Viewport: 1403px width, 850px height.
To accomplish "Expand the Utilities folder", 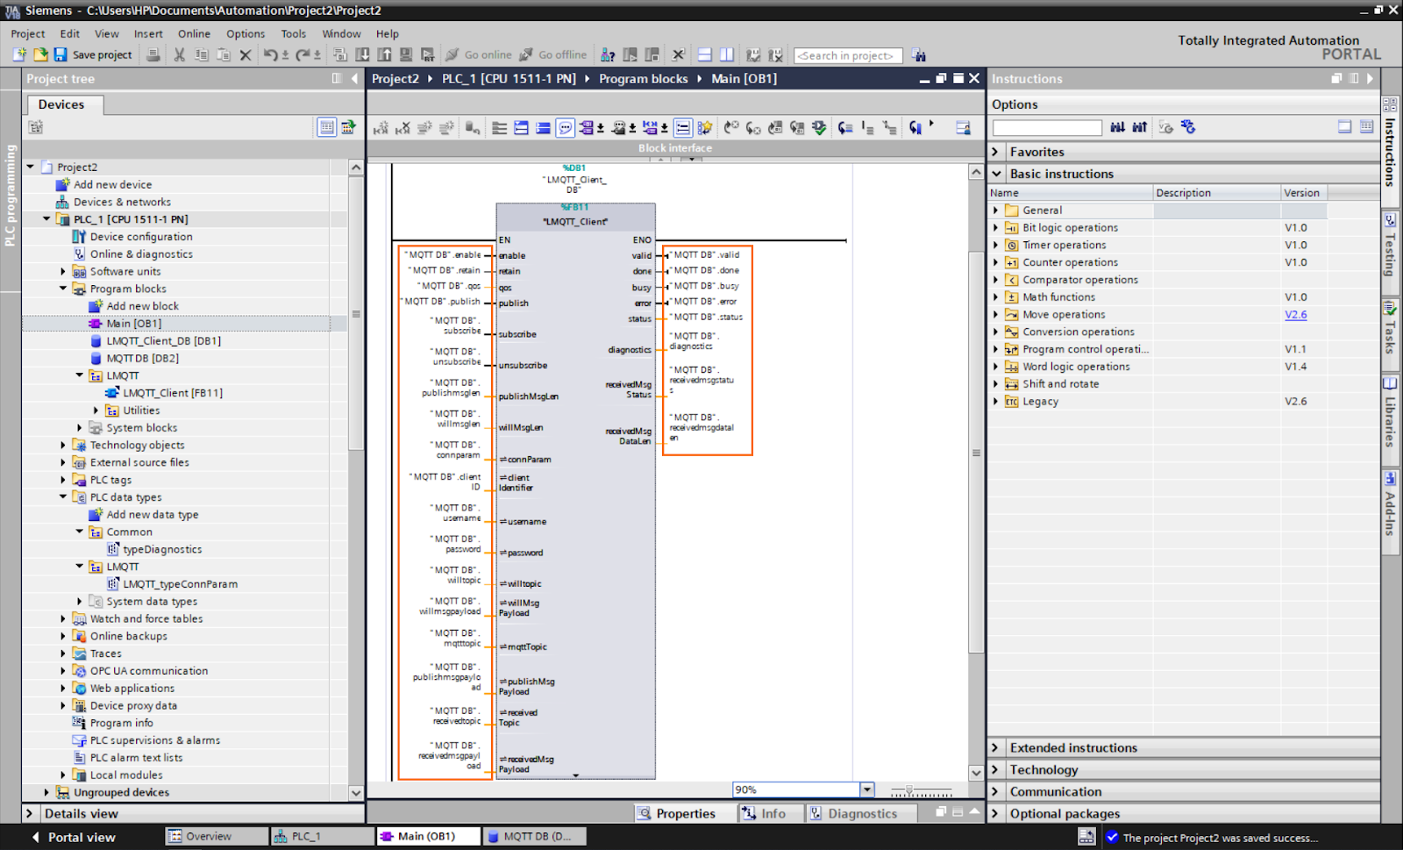I will (x=96, y=410).
